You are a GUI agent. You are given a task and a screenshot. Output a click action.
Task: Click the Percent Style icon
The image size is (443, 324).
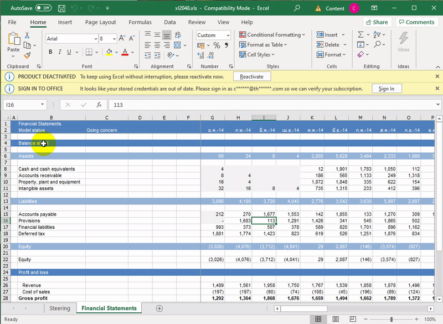coord(216,45)
